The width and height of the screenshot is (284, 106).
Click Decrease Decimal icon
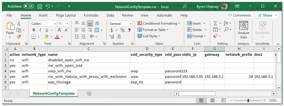point(119,37)
